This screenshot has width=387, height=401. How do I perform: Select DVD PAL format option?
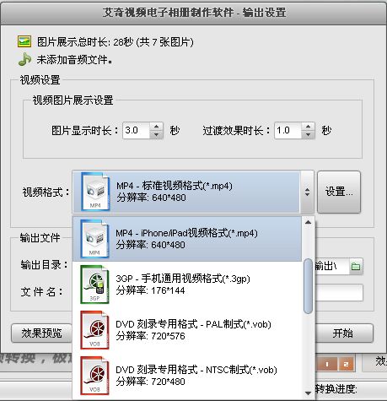[187, 330]
